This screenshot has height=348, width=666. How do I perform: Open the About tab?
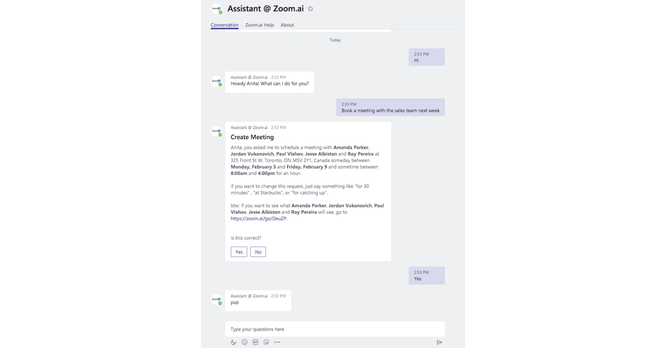pyautogui.click(x=287, y=25)
